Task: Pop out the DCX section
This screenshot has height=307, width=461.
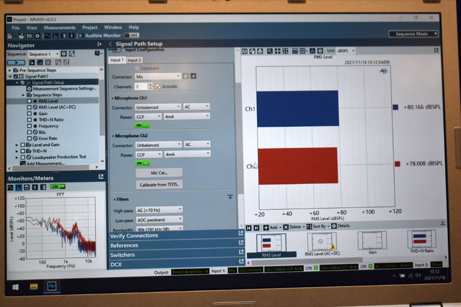Action: [241, 261]
